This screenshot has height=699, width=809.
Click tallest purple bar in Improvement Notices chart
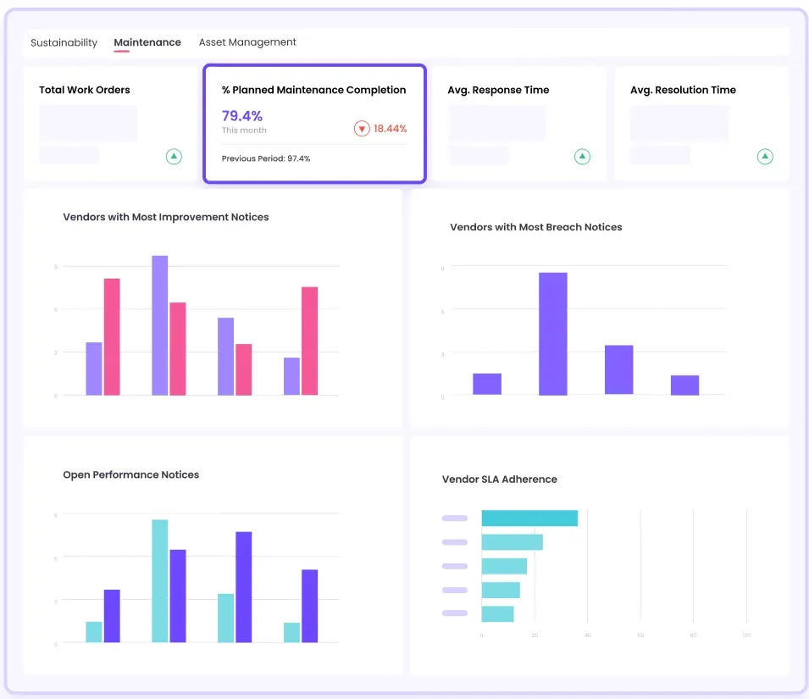coord(159,325)
